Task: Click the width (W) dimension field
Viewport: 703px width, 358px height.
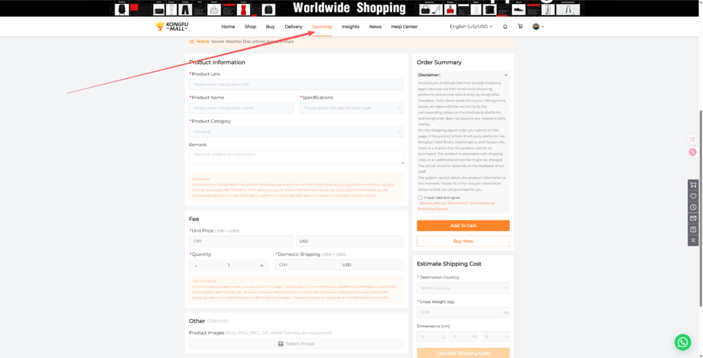Action: [x=463, y=337]
